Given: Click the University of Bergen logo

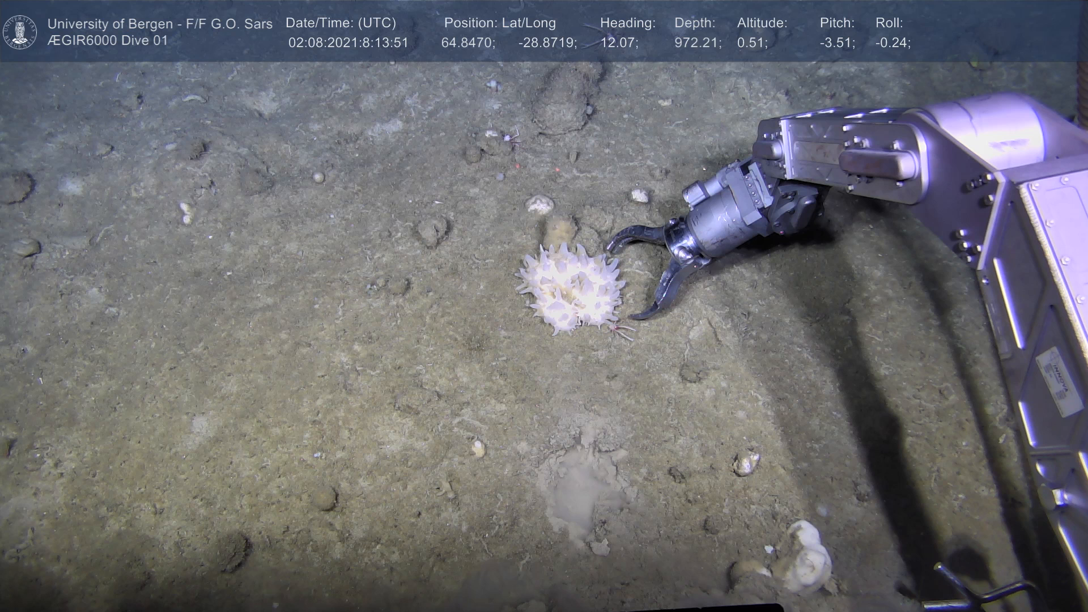Looking at the screenshot, I should pyautogui.click(x=20, y=32).
